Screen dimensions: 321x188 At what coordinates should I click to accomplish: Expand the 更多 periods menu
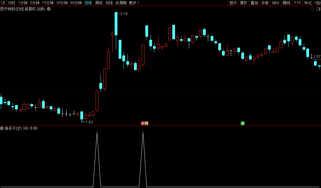click(134, 3)
